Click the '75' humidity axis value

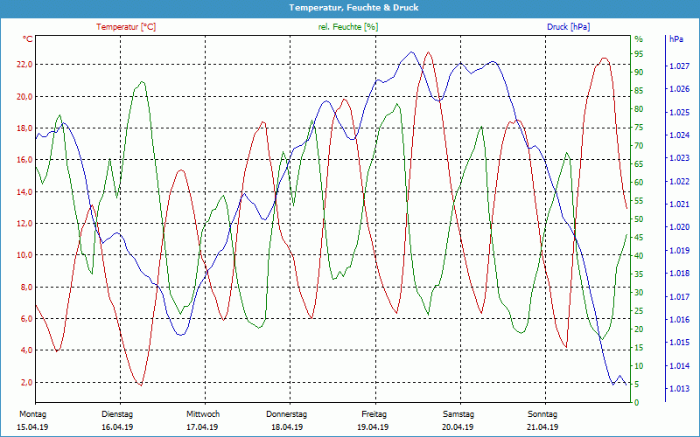point(639,128)
